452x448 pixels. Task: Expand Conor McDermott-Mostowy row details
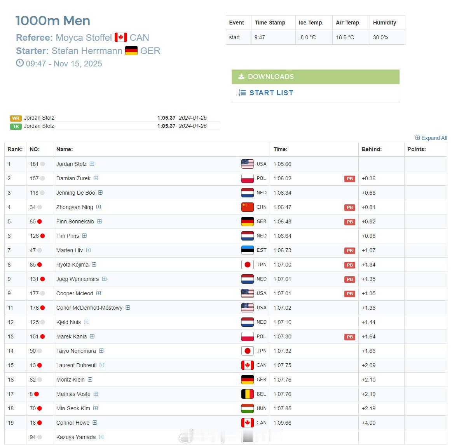[x=128, y=308]
